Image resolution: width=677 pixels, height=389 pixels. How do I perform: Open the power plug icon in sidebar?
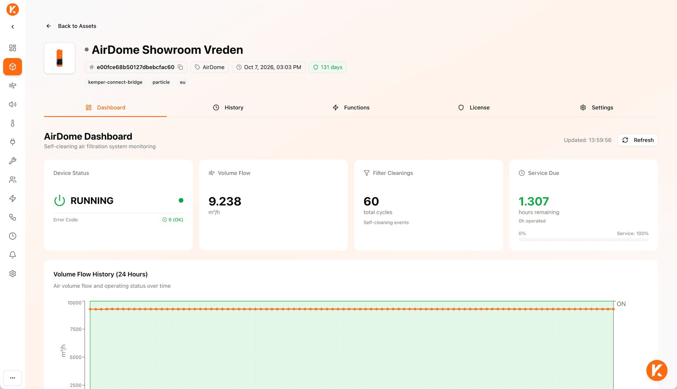pyautogui.click(x=13, y=142)
